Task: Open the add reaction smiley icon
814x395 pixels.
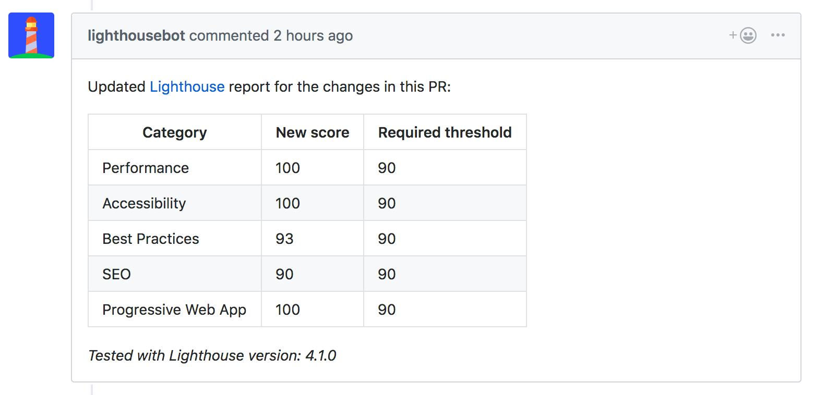Action: 748,35
